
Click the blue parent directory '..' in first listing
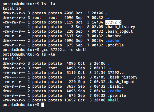[107, 18]
